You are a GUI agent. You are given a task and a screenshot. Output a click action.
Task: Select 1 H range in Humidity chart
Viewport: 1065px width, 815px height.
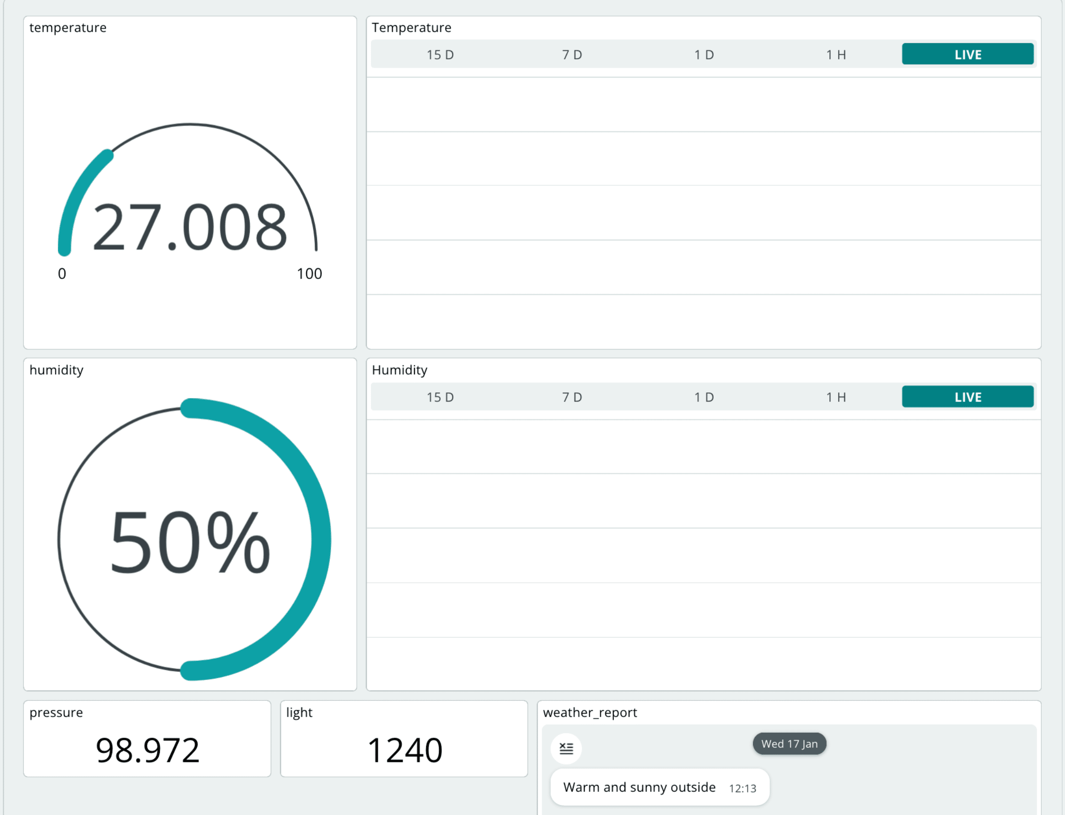[835, 397]
